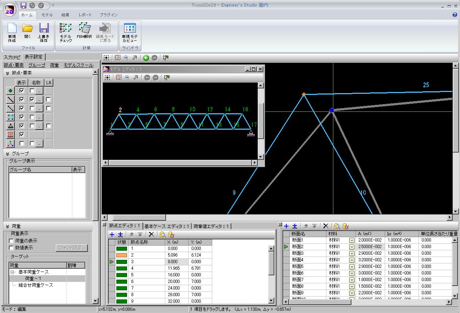Image resolution: width=460 pixels, height=313 pixels.
Task: Toggle the 数値表示 checkbox
Action: [11, 248]
